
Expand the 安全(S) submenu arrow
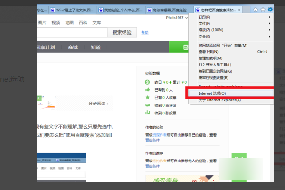coord(269,37)
